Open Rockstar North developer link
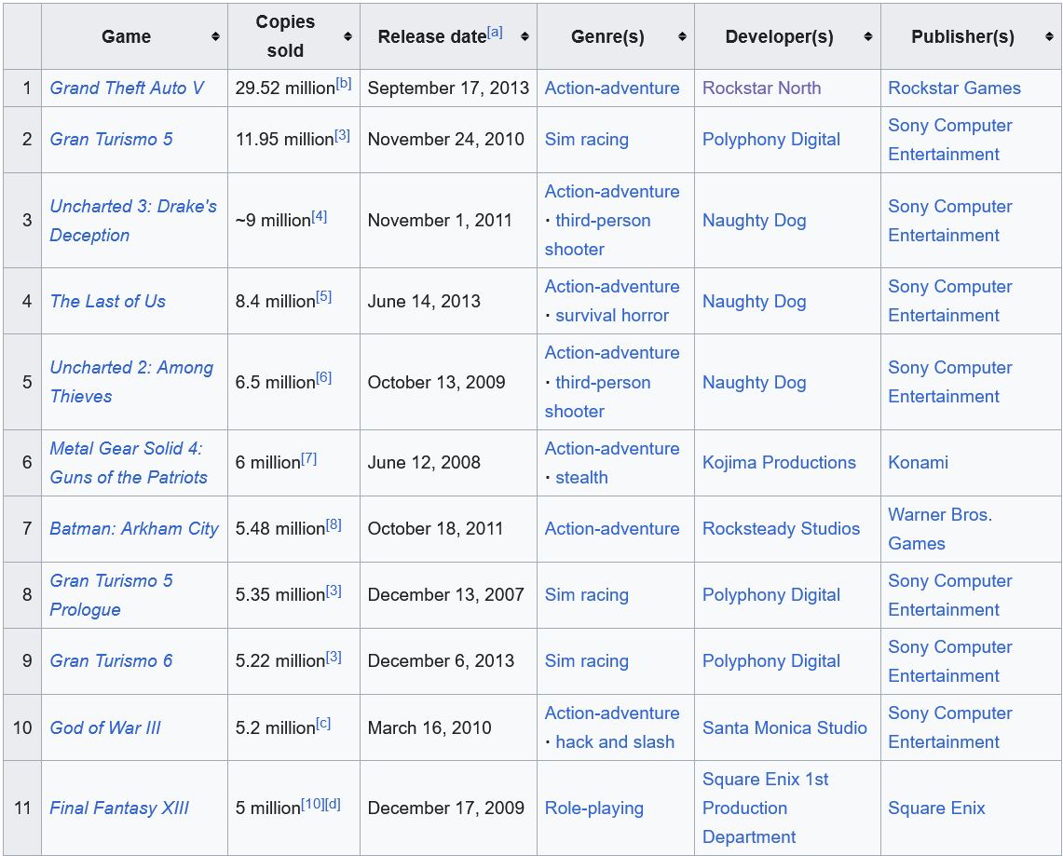Screen dimensions: 1063x856 point(761,88)
